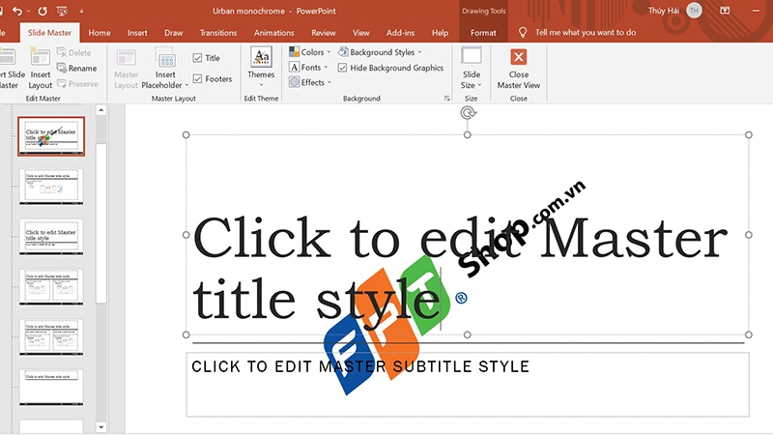Select the View tab
Viewport: 773px width, 435px height.
[x=360, y=33]
